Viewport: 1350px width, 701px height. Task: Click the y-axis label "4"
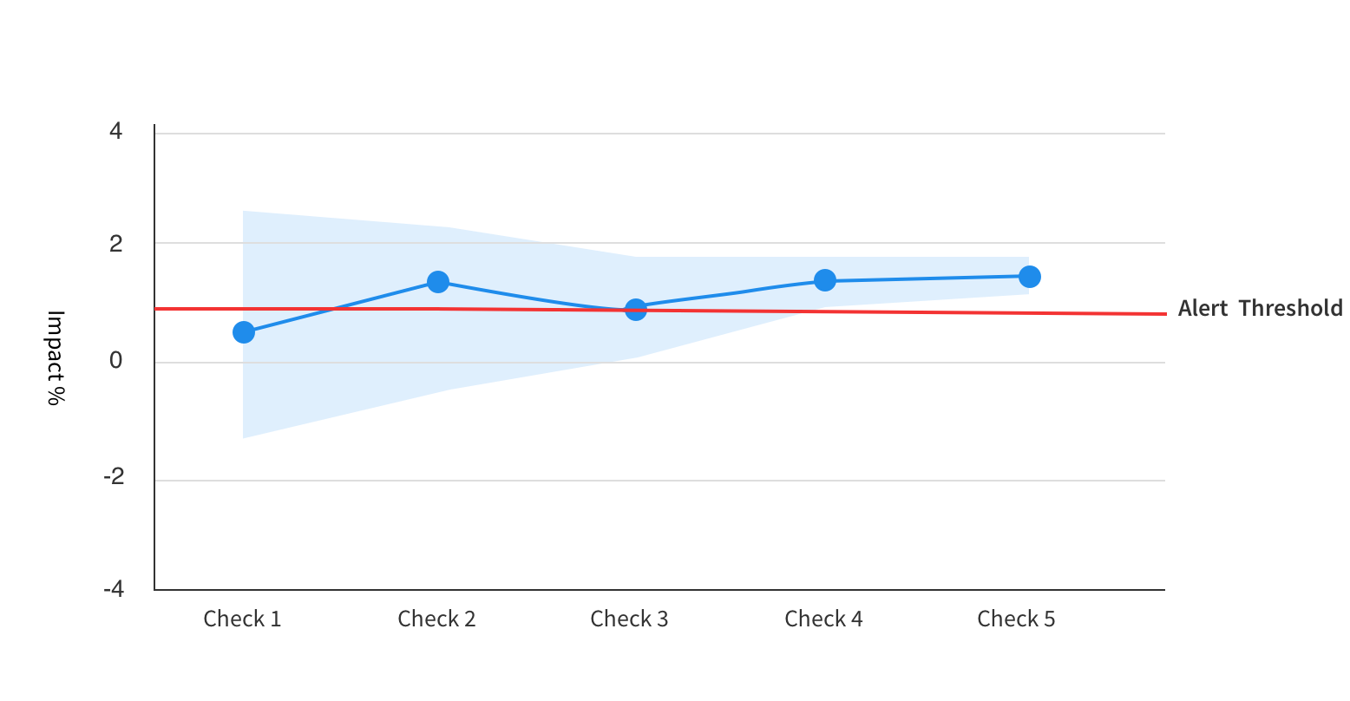[x=116, y=132]
